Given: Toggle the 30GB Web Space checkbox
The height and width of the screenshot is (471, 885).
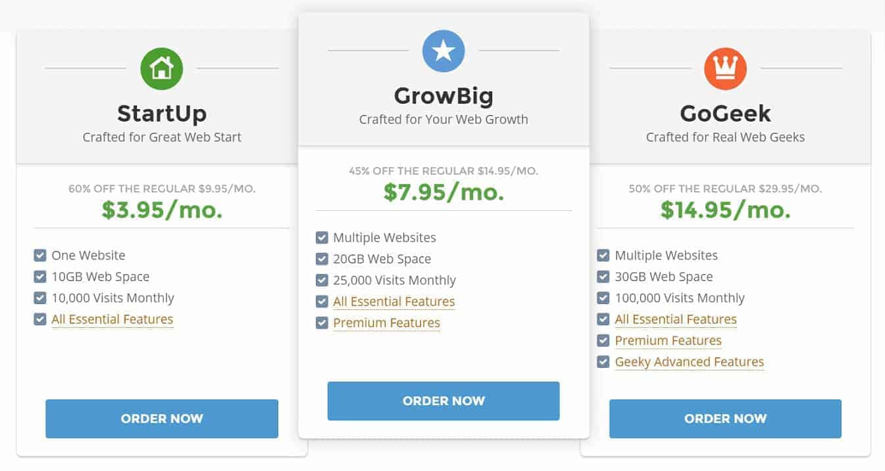Looking at the screenshot, I should [x=603, y=277].
